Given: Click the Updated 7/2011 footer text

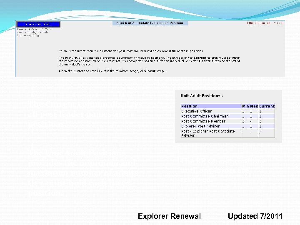Looking at the screenshot, I should point(255,216).
